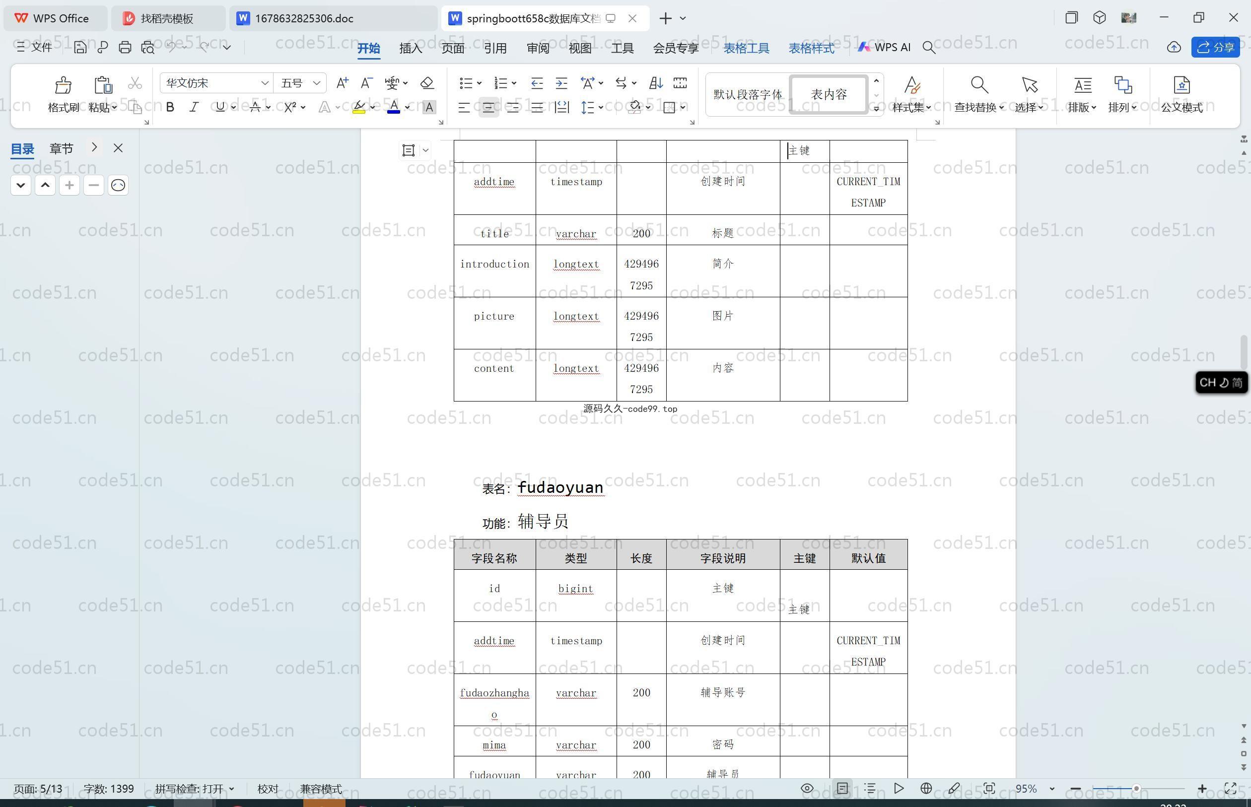The width and height of the screenshot is (1251, 807).
Task: Click the zoom slider handle
Action: 1136,789
